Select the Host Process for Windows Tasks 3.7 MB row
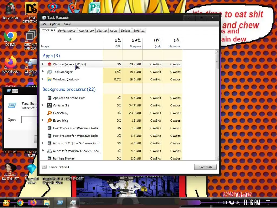Image resolution: width=277 pixels, height=208 pixels. coord(111,136)
